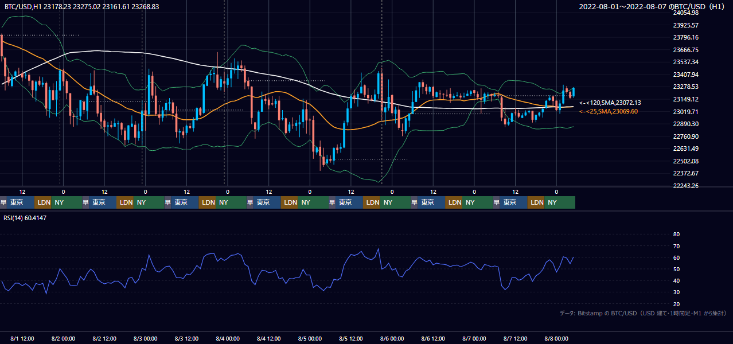
Task: Click price axis label 23925.57
Action: click(x=685, y=25)
